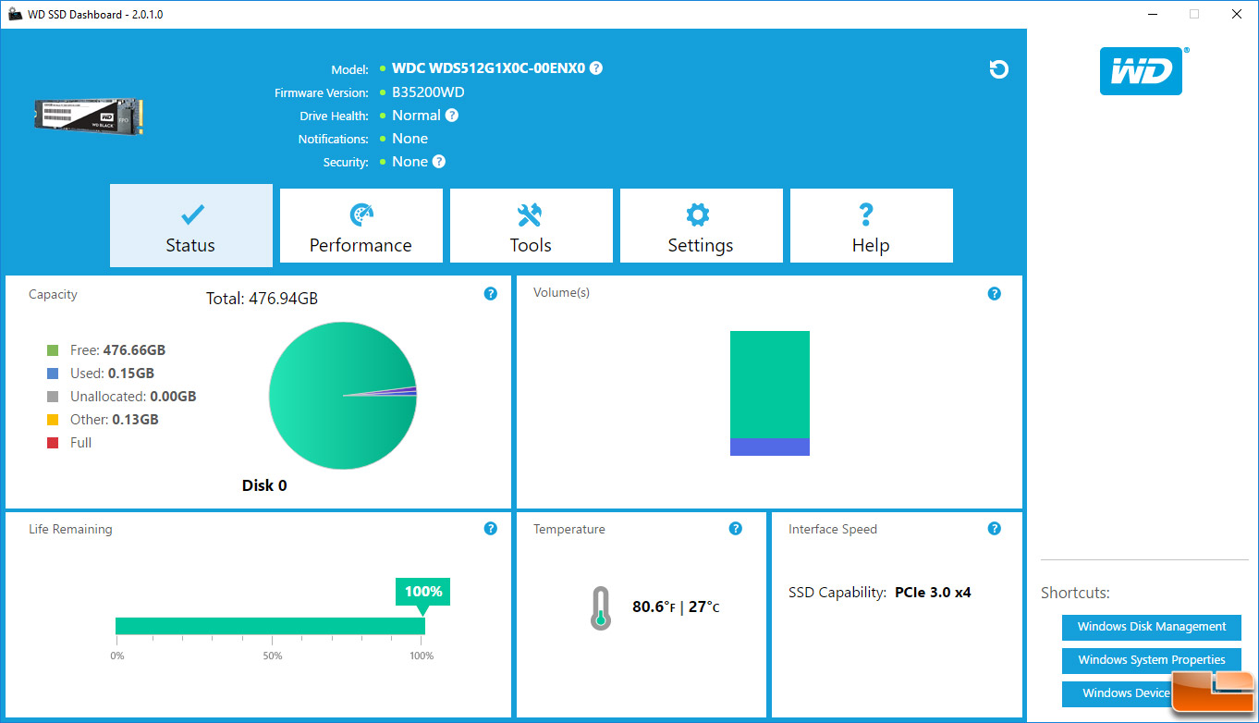
Task: Click the app icon in title bar
Action: coord(16,15)
